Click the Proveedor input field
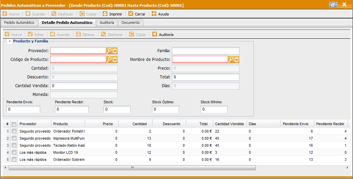The image size is (353, 179). coord(78,51)
